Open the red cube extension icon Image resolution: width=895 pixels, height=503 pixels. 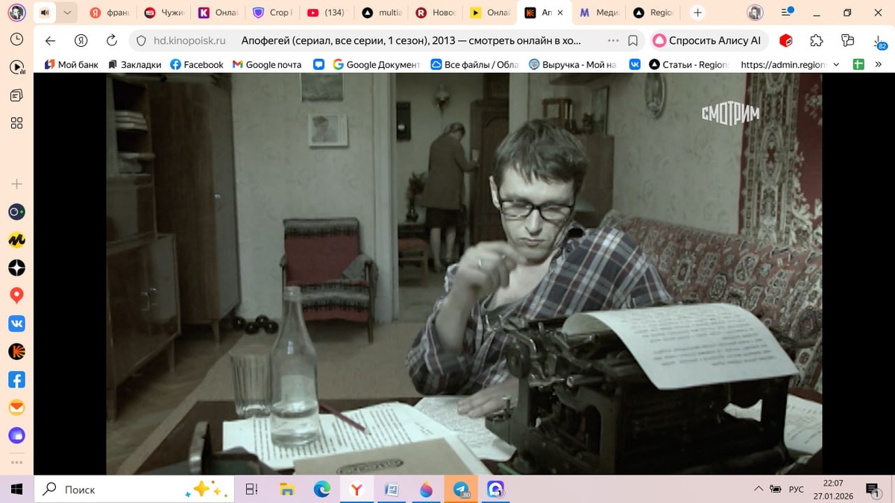(786, 41)
